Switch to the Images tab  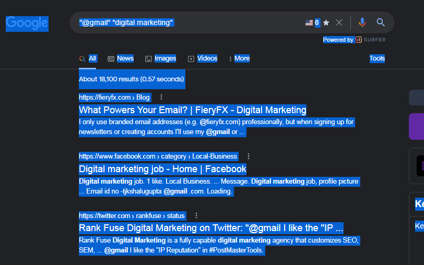(x=161, y=58)
